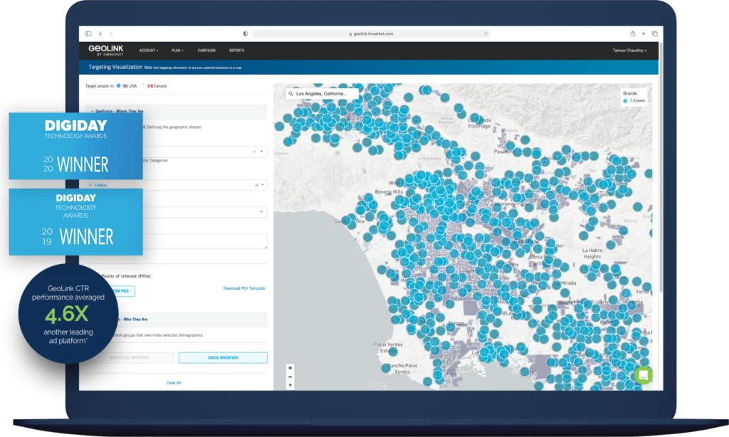Click the Targeting Visualization heading
This screenshot has height=437, width=729.
pos(115,67)
